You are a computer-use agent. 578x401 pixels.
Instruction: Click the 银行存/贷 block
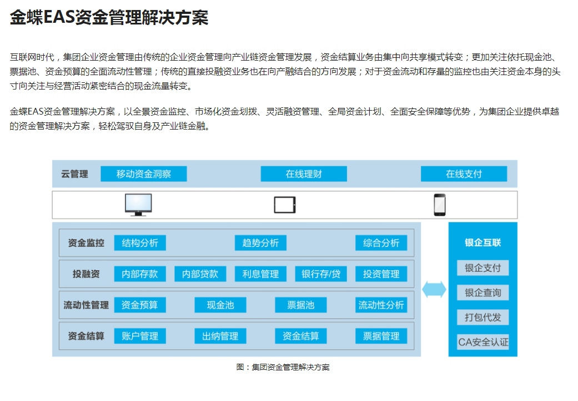coord(321,274)
